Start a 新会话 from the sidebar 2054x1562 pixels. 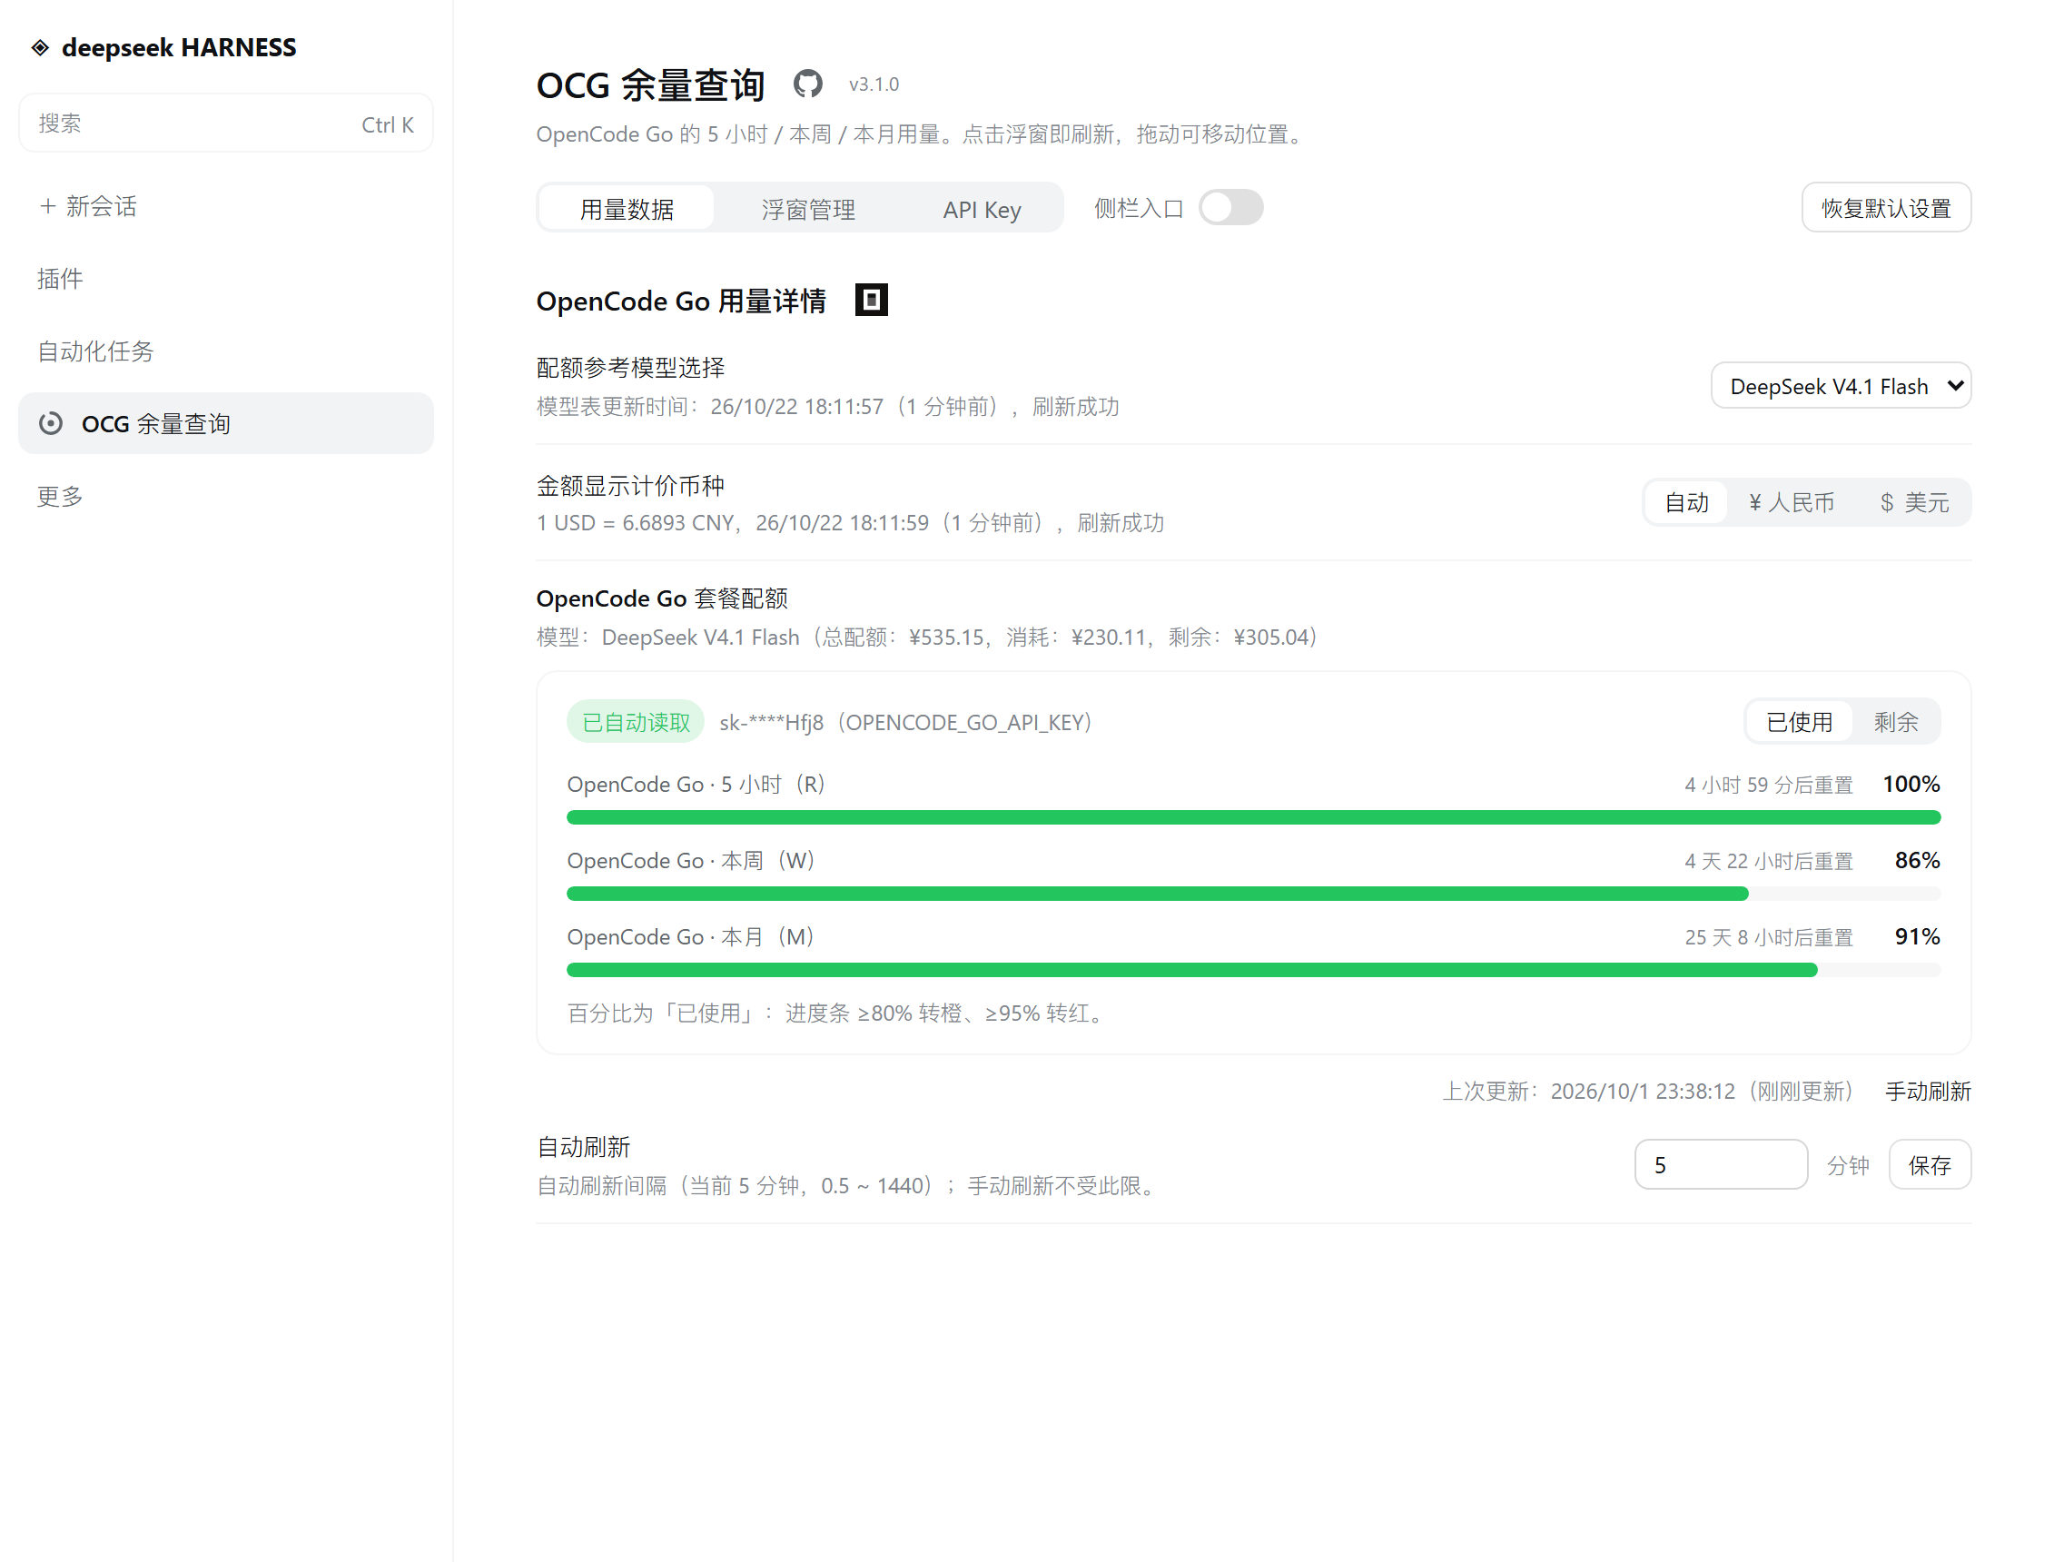(226, 206)
